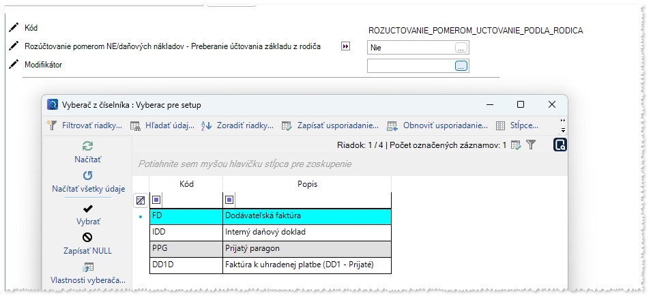Open Filtrovať riadky toolbar item
The height and width of the screenshot is (300, 653).
tap(85, 125)
